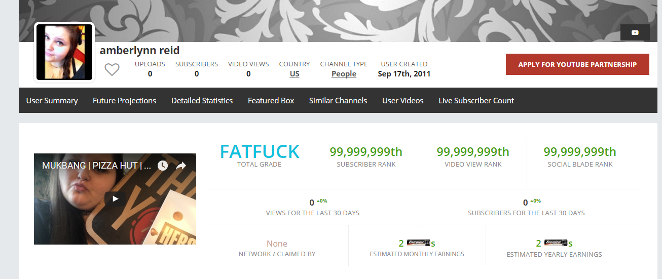Click the share arrow on video
662x279 pixels.
(x=181, y=166)
